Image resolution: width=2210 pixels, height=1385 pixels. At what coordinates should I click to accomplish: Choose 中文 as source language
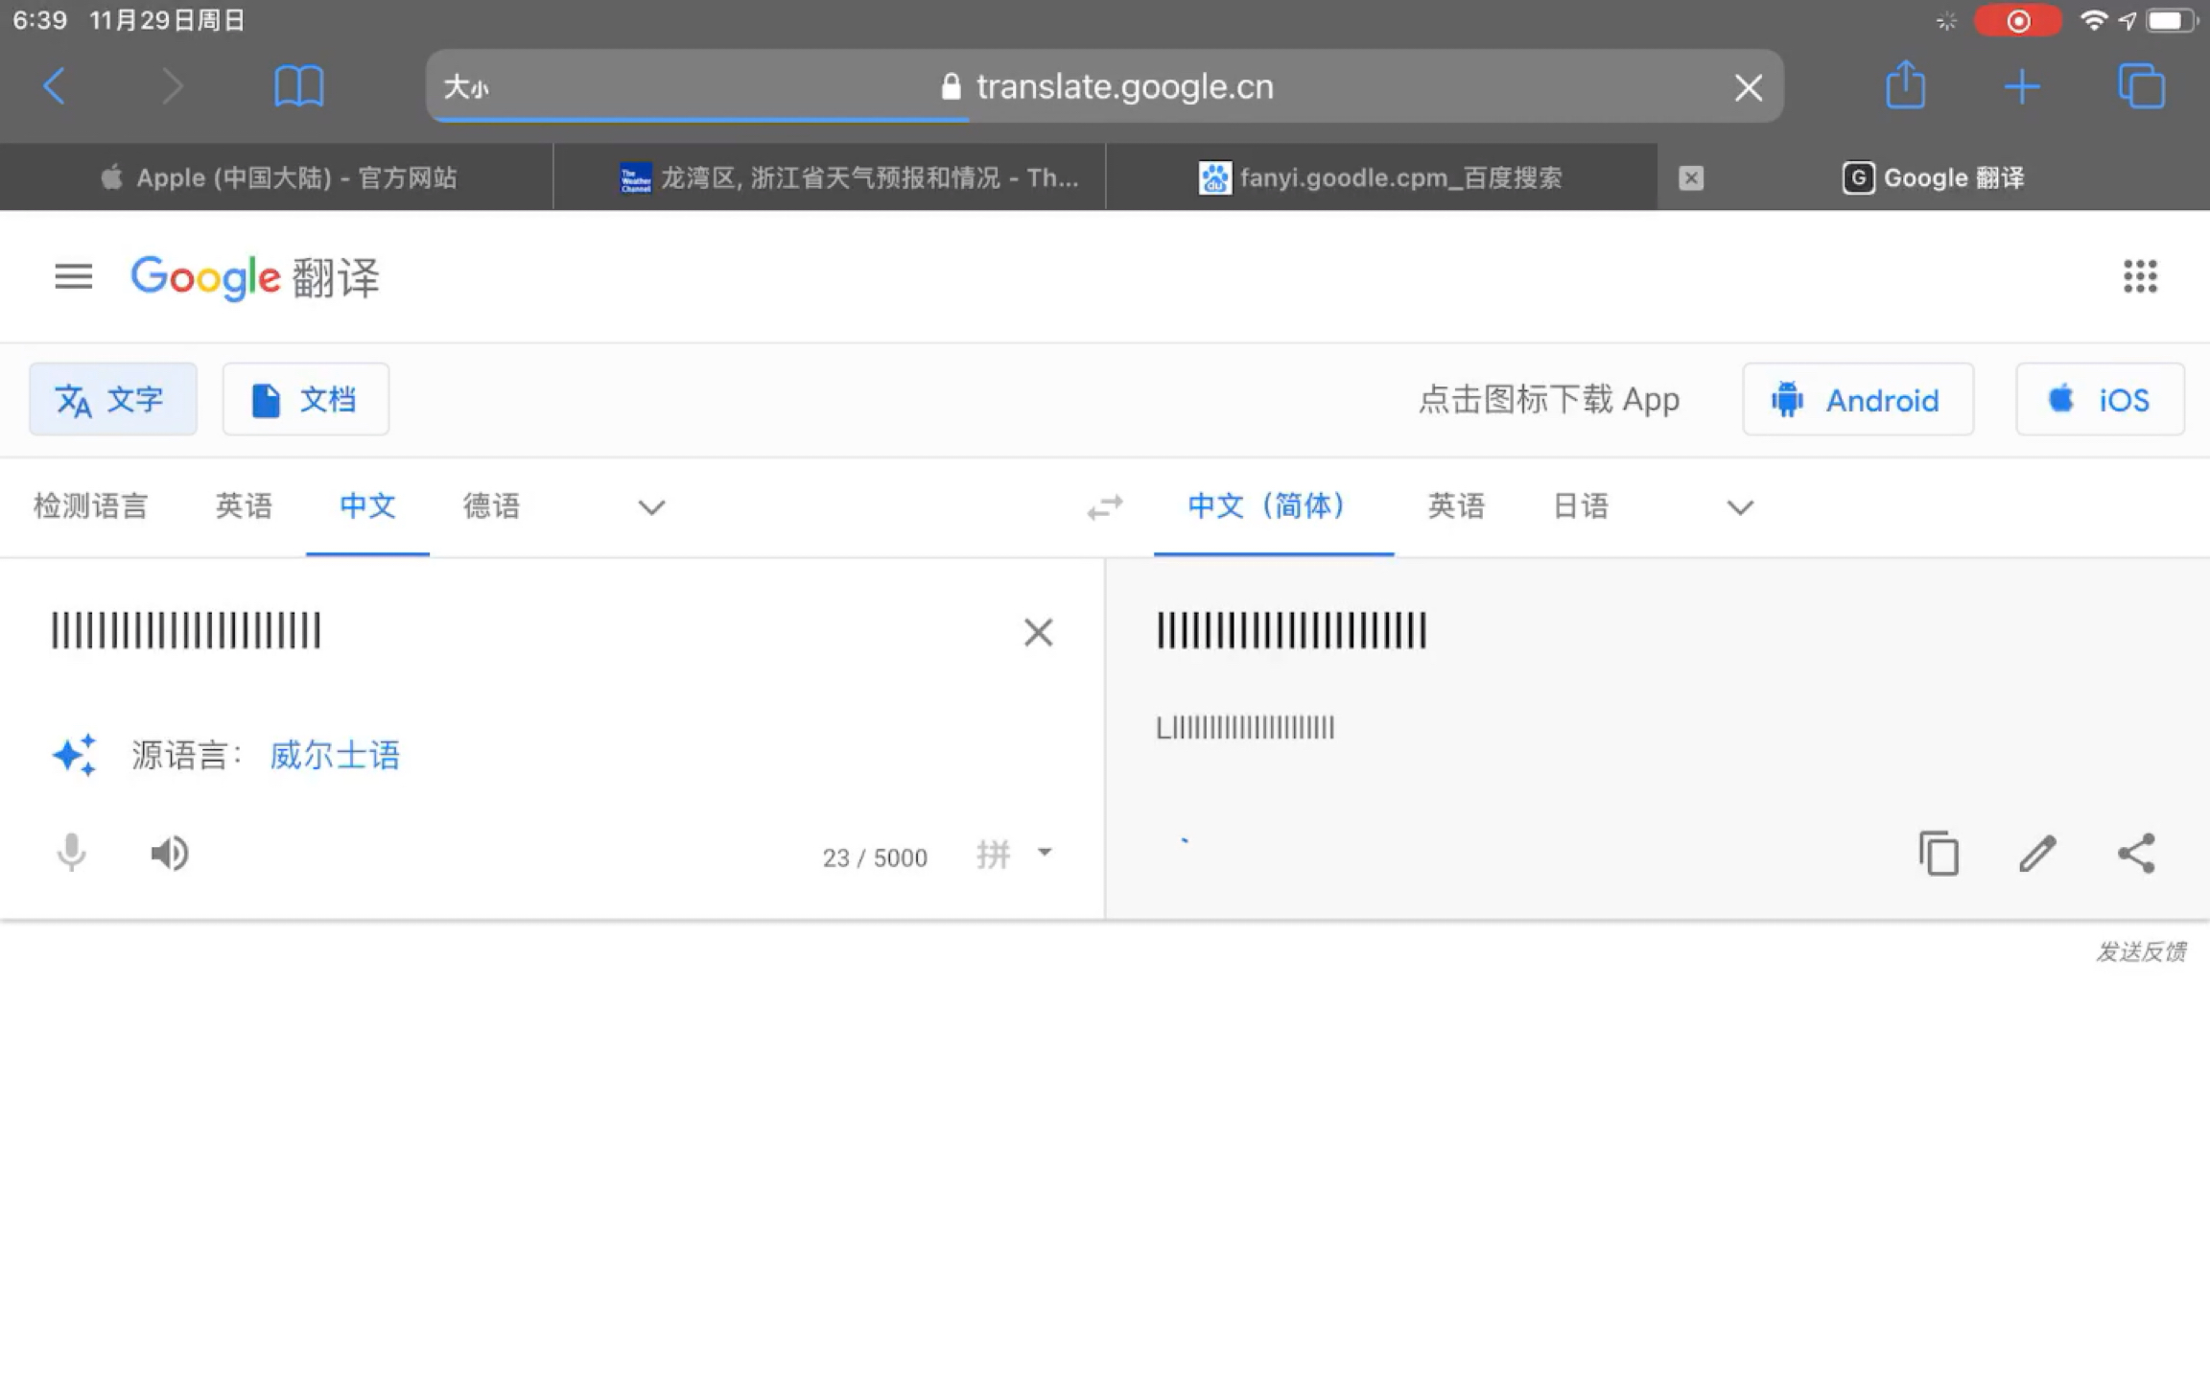coord(367,505)
